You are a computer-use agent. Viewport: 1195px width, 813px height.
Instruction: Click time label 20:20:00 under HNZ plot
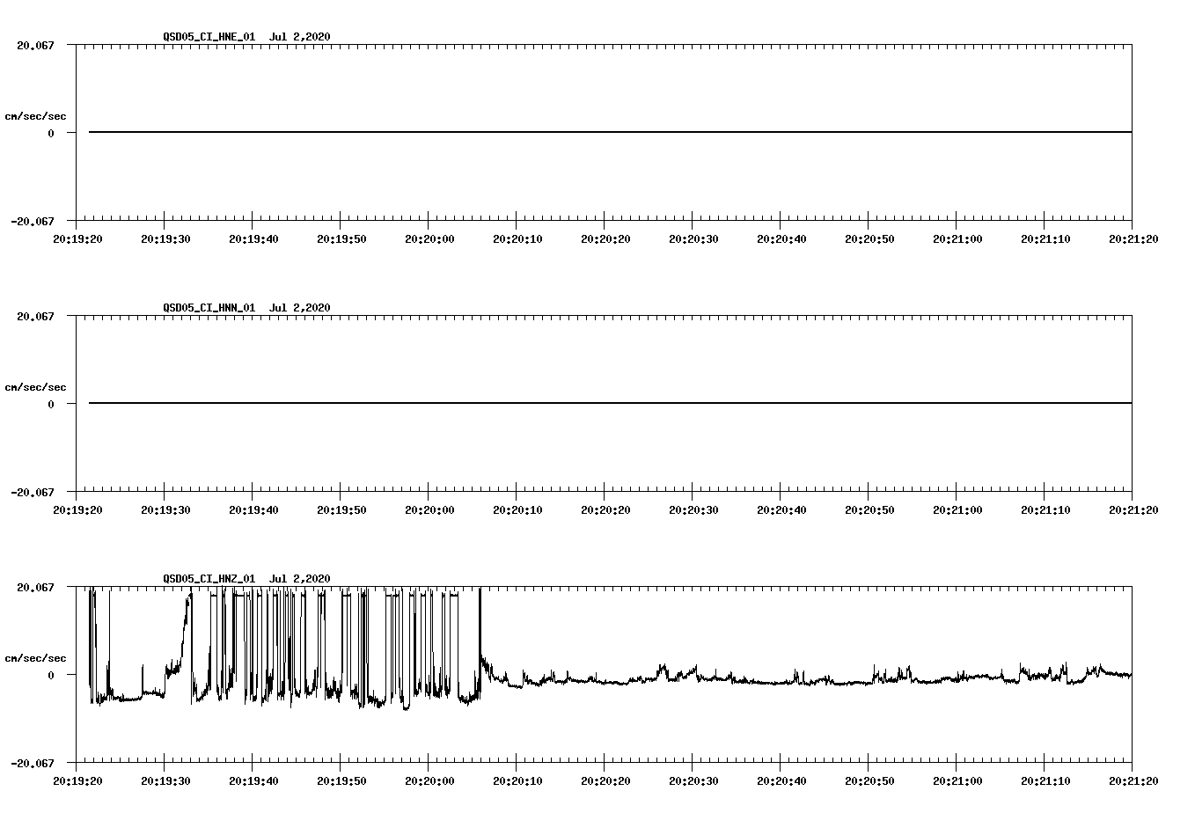429,781
